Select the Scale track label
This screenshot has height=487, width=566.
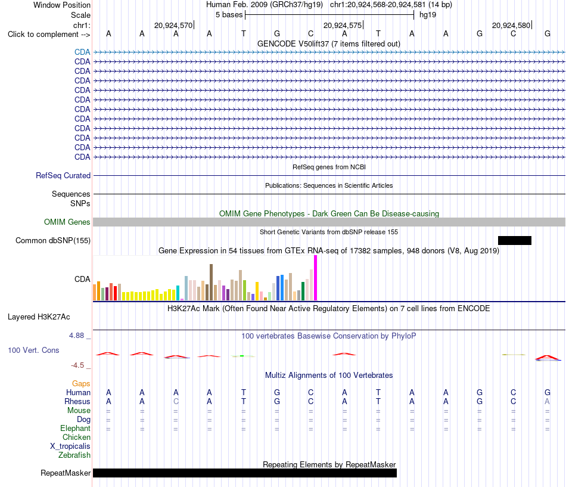click(x=80, y=15)
